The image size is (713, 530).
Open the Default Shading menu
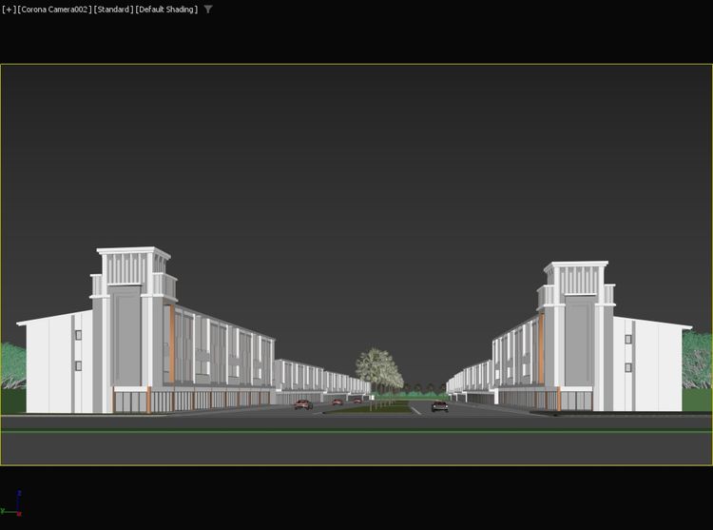166,10
